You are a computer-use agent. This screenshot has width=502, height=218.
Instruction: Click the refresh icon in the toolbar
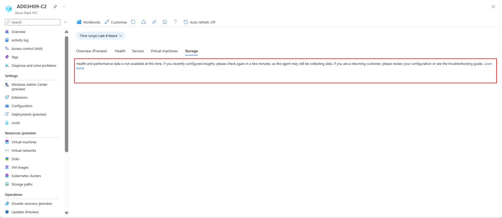click(x=133, y=22)
